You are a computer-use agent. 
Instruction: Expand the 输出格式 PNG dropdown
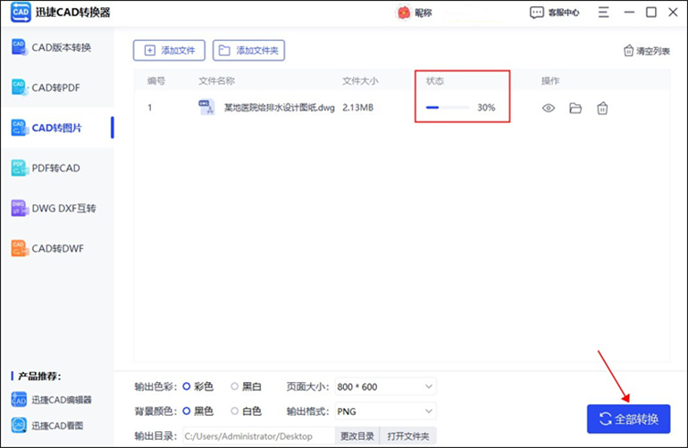(x=386, y=411)
